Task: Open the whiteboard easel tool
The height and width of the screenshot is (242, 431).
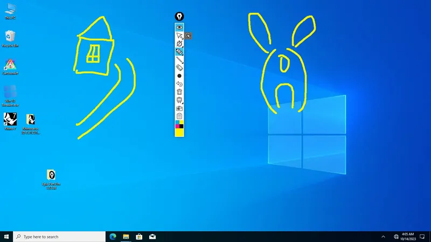Action: [179, 100]
